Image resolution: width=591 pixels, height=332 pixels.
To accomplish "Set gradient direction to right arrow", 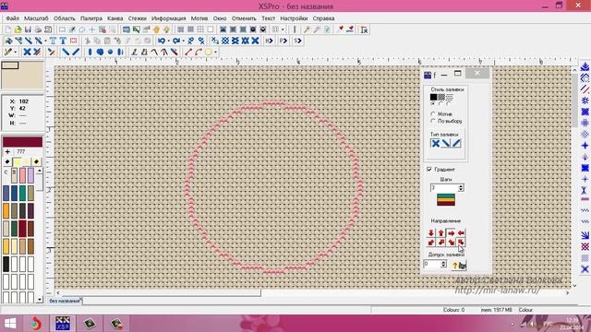I will [x=452, y=233].
